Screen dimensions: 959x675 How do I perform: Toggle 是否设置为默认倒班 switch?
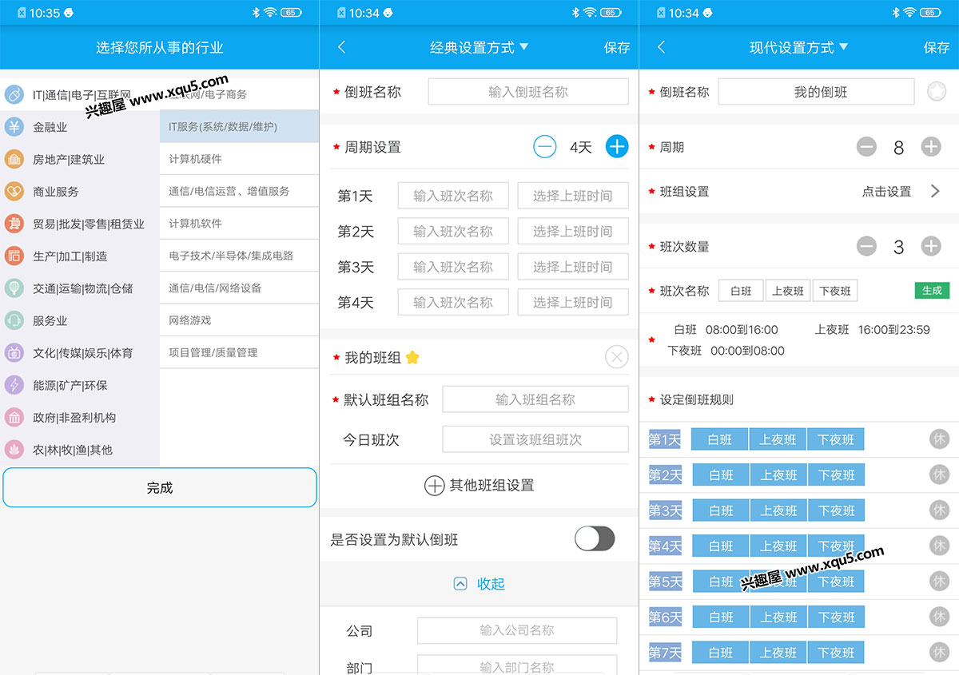coord(595,539)
